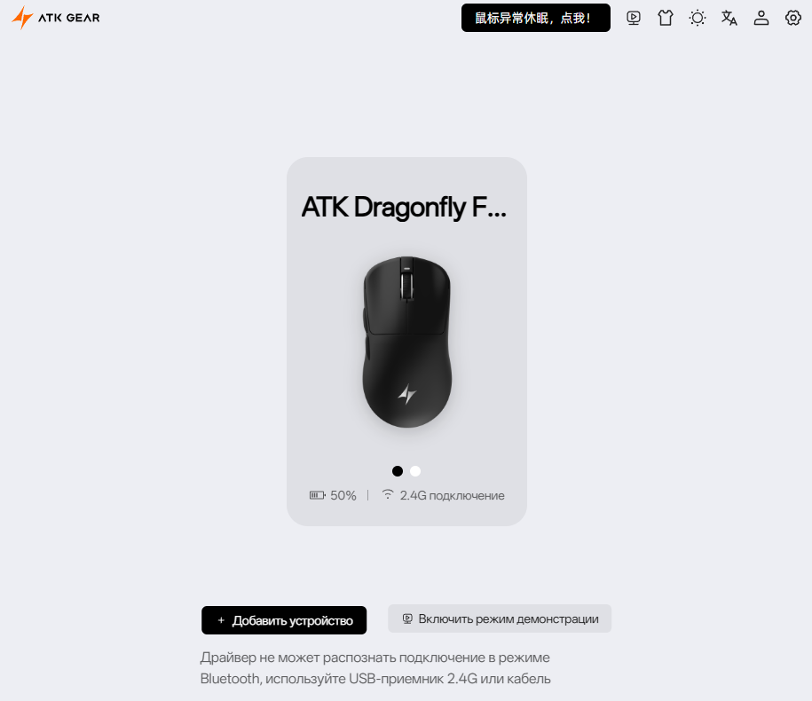Enable Включить режим демонстрации demo mode
812x701 pixels.
[x=500, y=618]
